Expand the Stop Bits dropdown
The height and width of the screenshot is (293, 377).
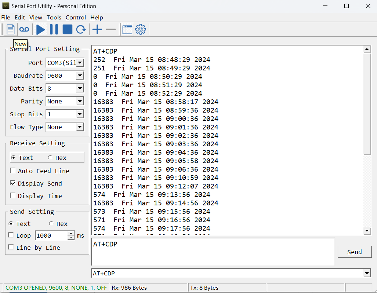(80, 114)
